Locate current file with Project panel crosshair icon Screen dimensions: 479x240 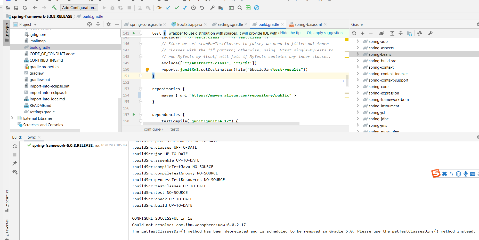point(90,24)
